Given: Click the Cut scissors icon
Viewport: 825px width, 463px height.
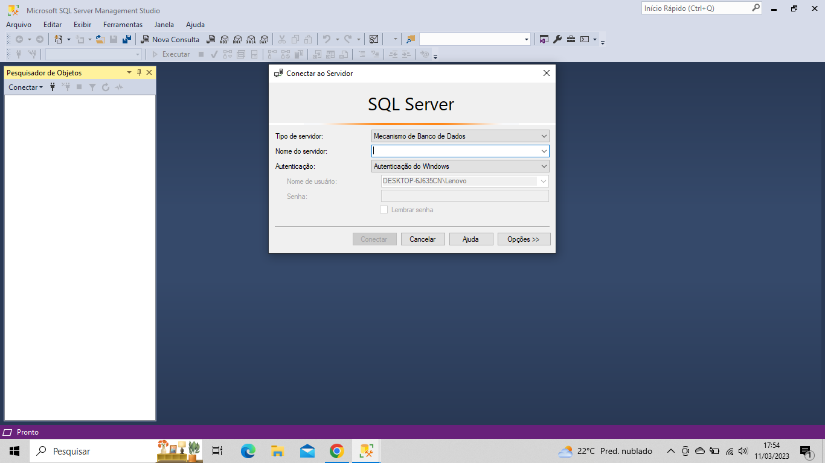Looking at the screenshot, I should tap(281, 39).
